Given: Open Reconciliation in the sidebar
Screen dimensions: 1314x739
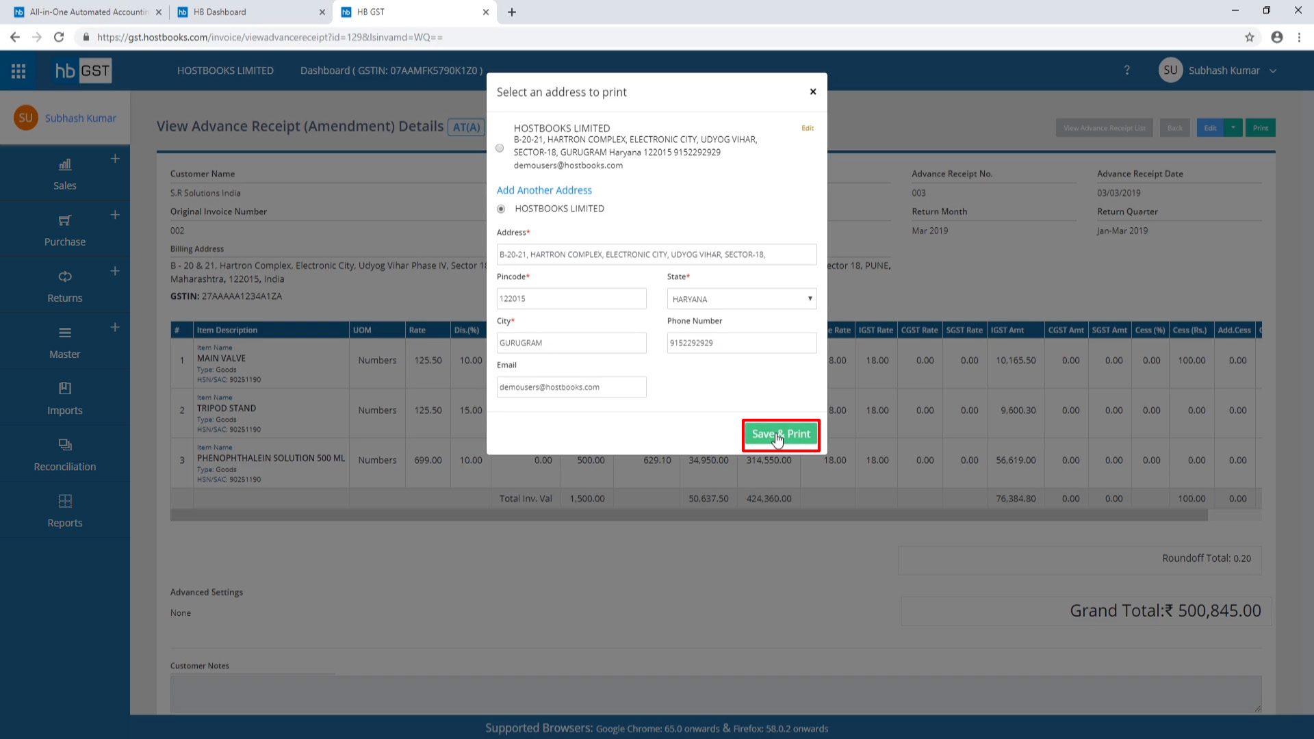Looking at the screenshot, I should (x=65, y=445).
